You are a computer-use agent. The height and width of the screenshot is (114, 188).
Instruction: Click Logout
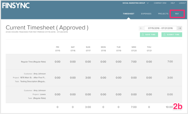(x=182, y=3)
